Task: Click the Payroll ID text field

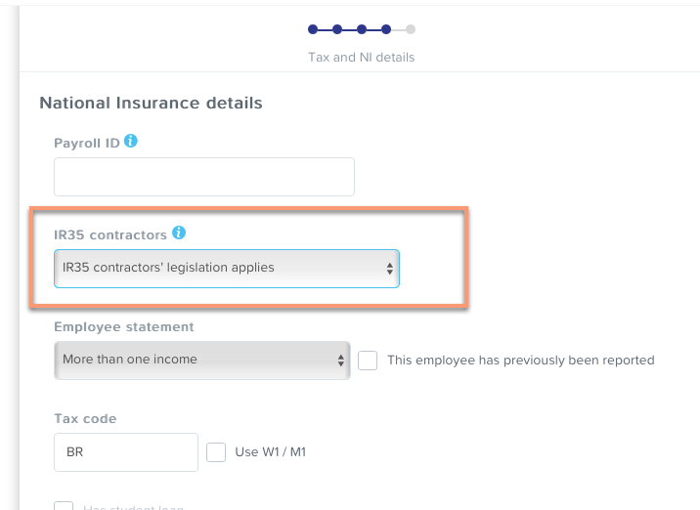Action: click(204, 177)
